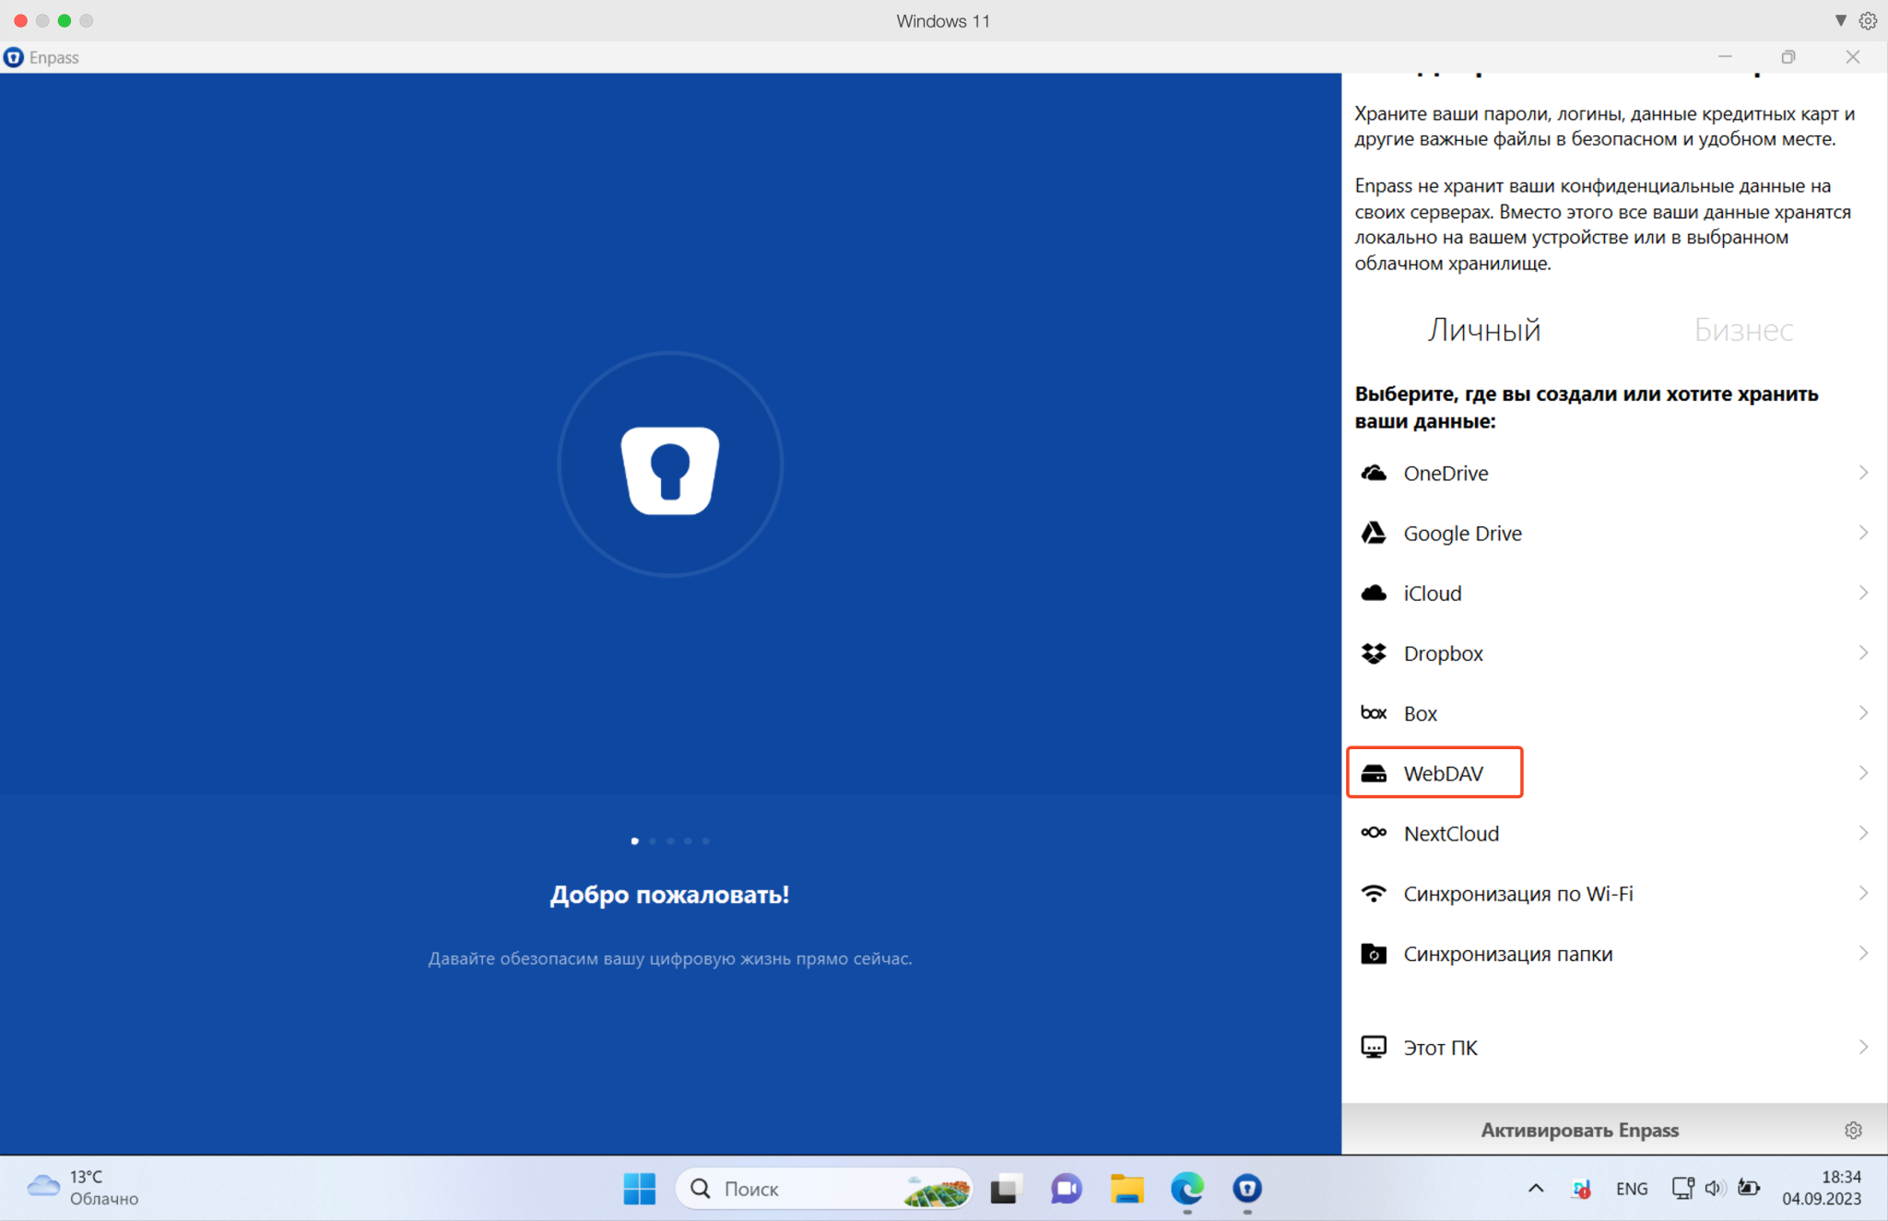Expand NextCloud option chevron

click(1863, 833)
